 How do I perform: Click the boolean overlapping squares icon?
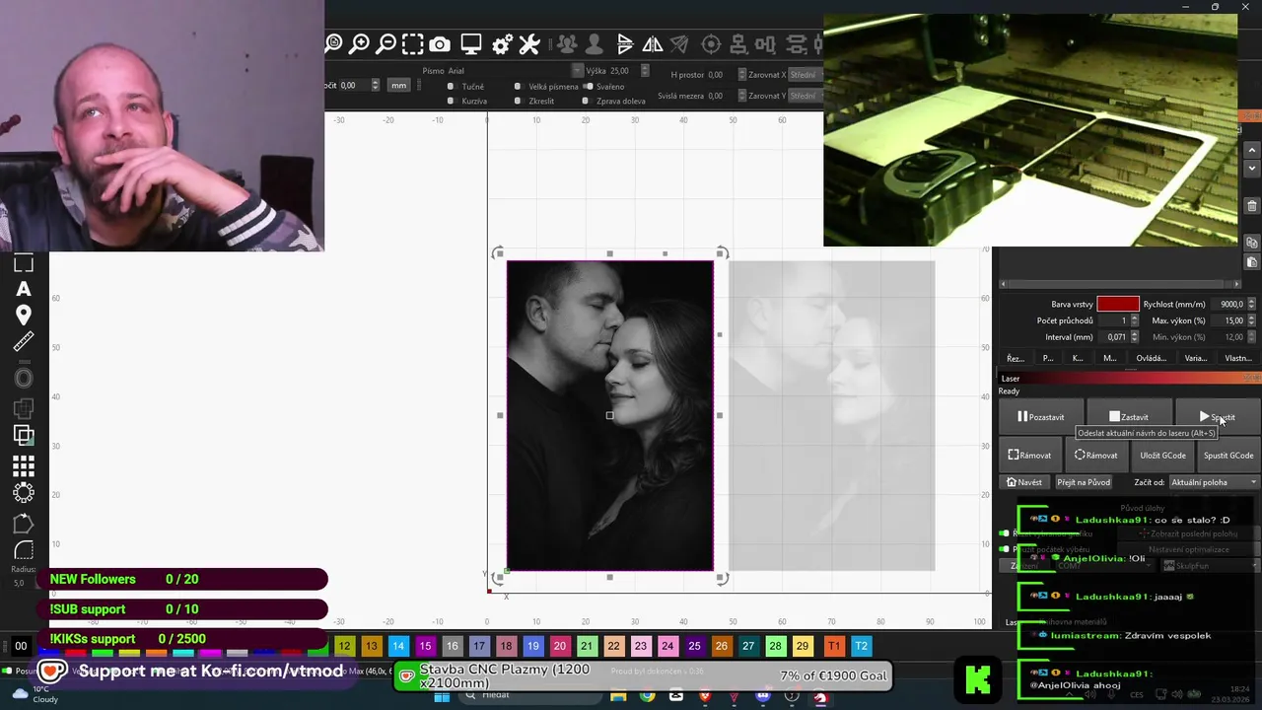(x=24, y=435)
